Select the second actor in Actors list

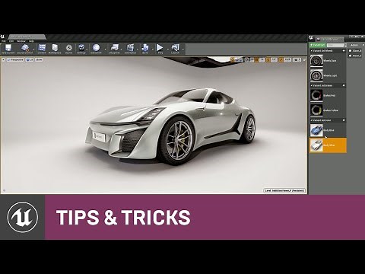(x=355, y=56)
